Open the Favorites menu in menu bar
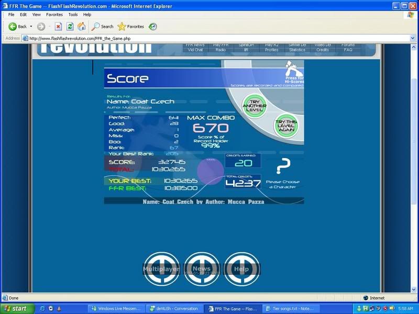Image resolution: width=419 pixels, height=314 pixels. pyautogui.click(x=55, y=15)
